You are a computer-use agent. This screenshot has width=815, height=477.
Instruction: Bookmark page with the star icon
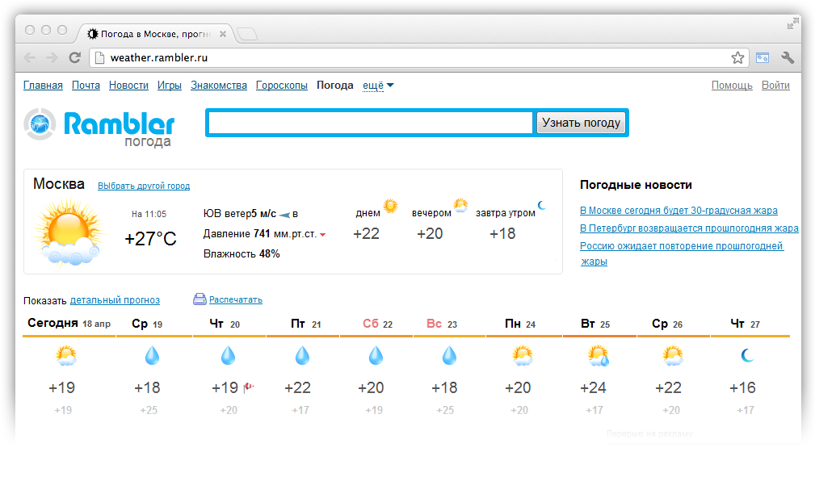click(x=737, y=58)
